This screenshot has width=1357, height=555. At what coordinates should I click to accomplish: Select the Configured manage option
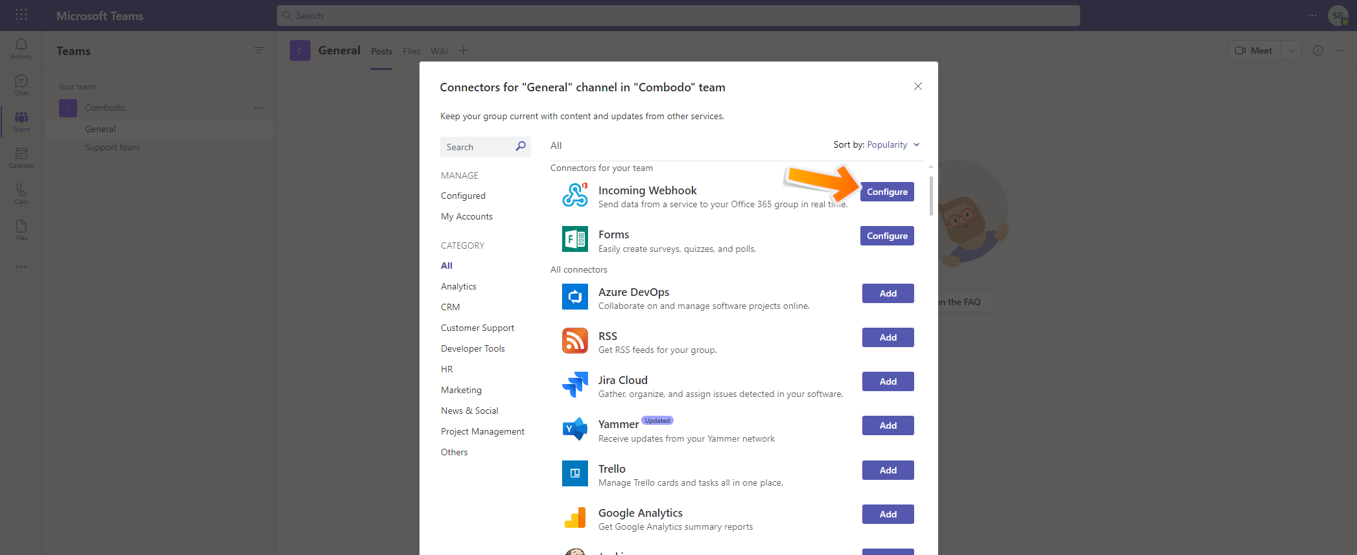click(463, 196)
